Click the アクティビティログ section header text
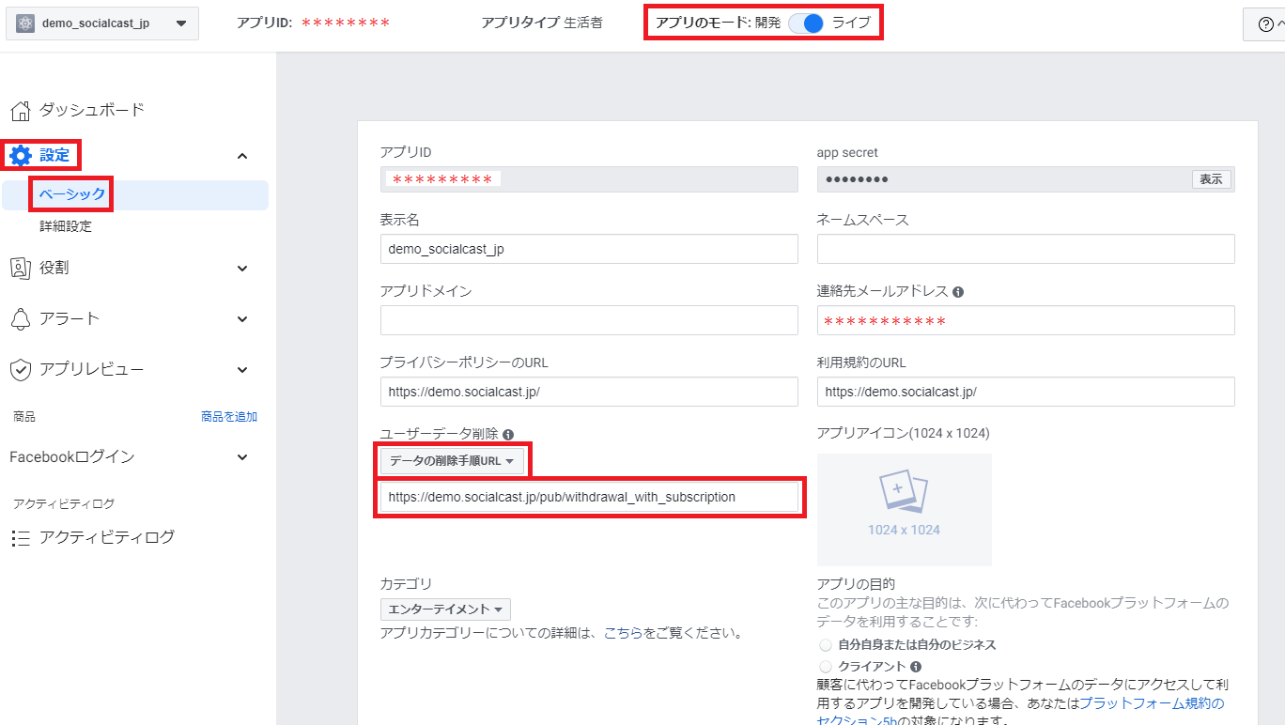This screenshot has width=1285, height=725. pos(64,503)
